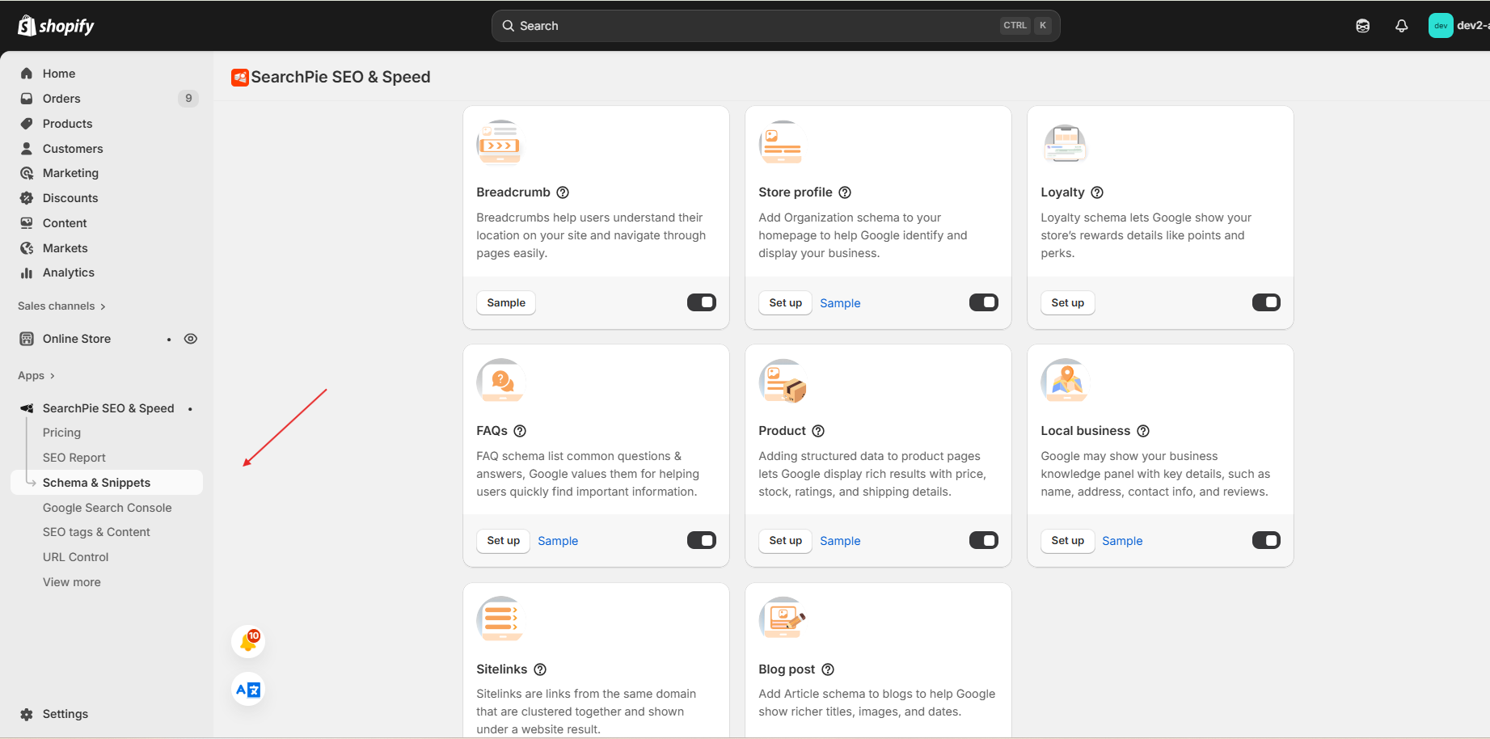Open the SEO Report page
The height and width of the screenshot is (739, 1490).
74,457
